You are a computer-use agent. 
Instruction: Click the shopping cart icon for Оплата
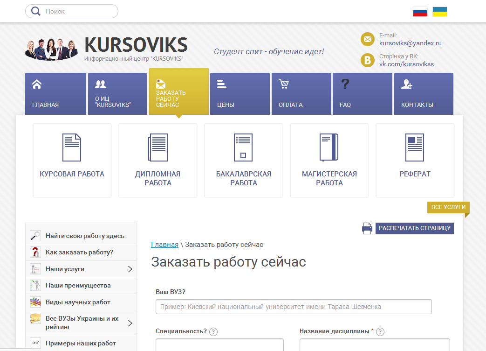click(x=284, y=84)
